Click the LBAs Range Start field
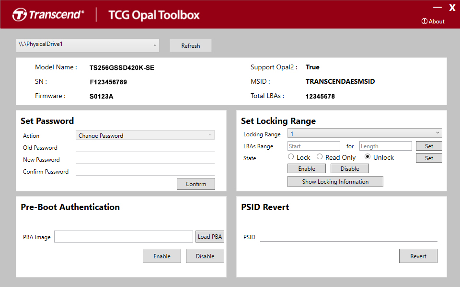The height and width of the screenshot is (287, 460). tap(313, 146)
